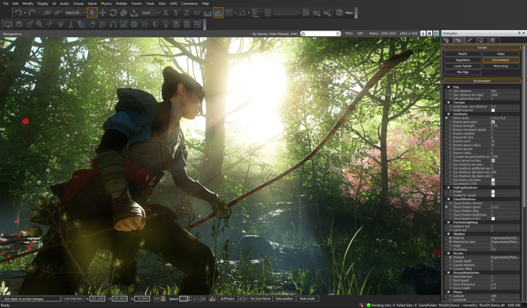Toggle Use layers activation checkbox
The image size is (527, 308).
[x=493, y=180]
